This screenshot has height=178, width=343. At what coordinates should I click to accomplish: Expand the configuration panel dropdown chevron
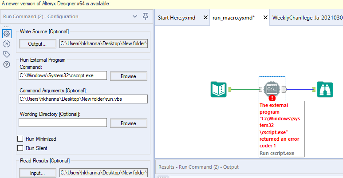(135, 16)
